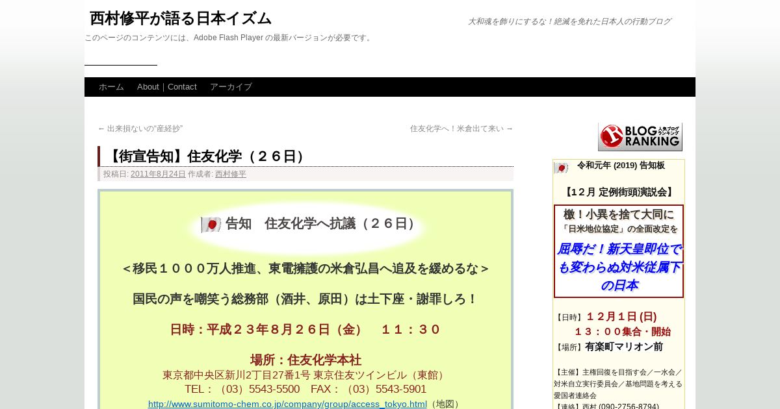Viewport: 780px width, 409px height.
Task: Click the flag icon next to 令和元年 告知板
Action: (x=561, y=167)
